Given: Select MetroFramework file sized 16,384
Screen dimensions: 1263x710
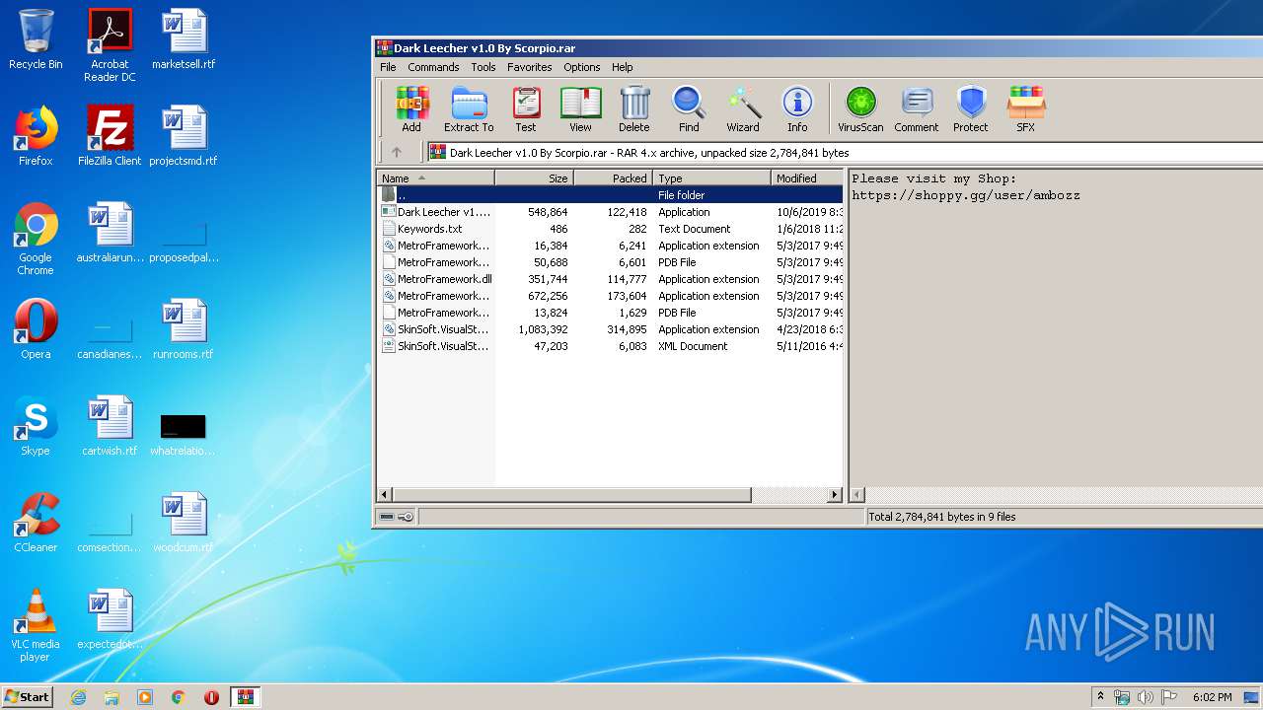Looking at the screenshot, I should [610, 246].
